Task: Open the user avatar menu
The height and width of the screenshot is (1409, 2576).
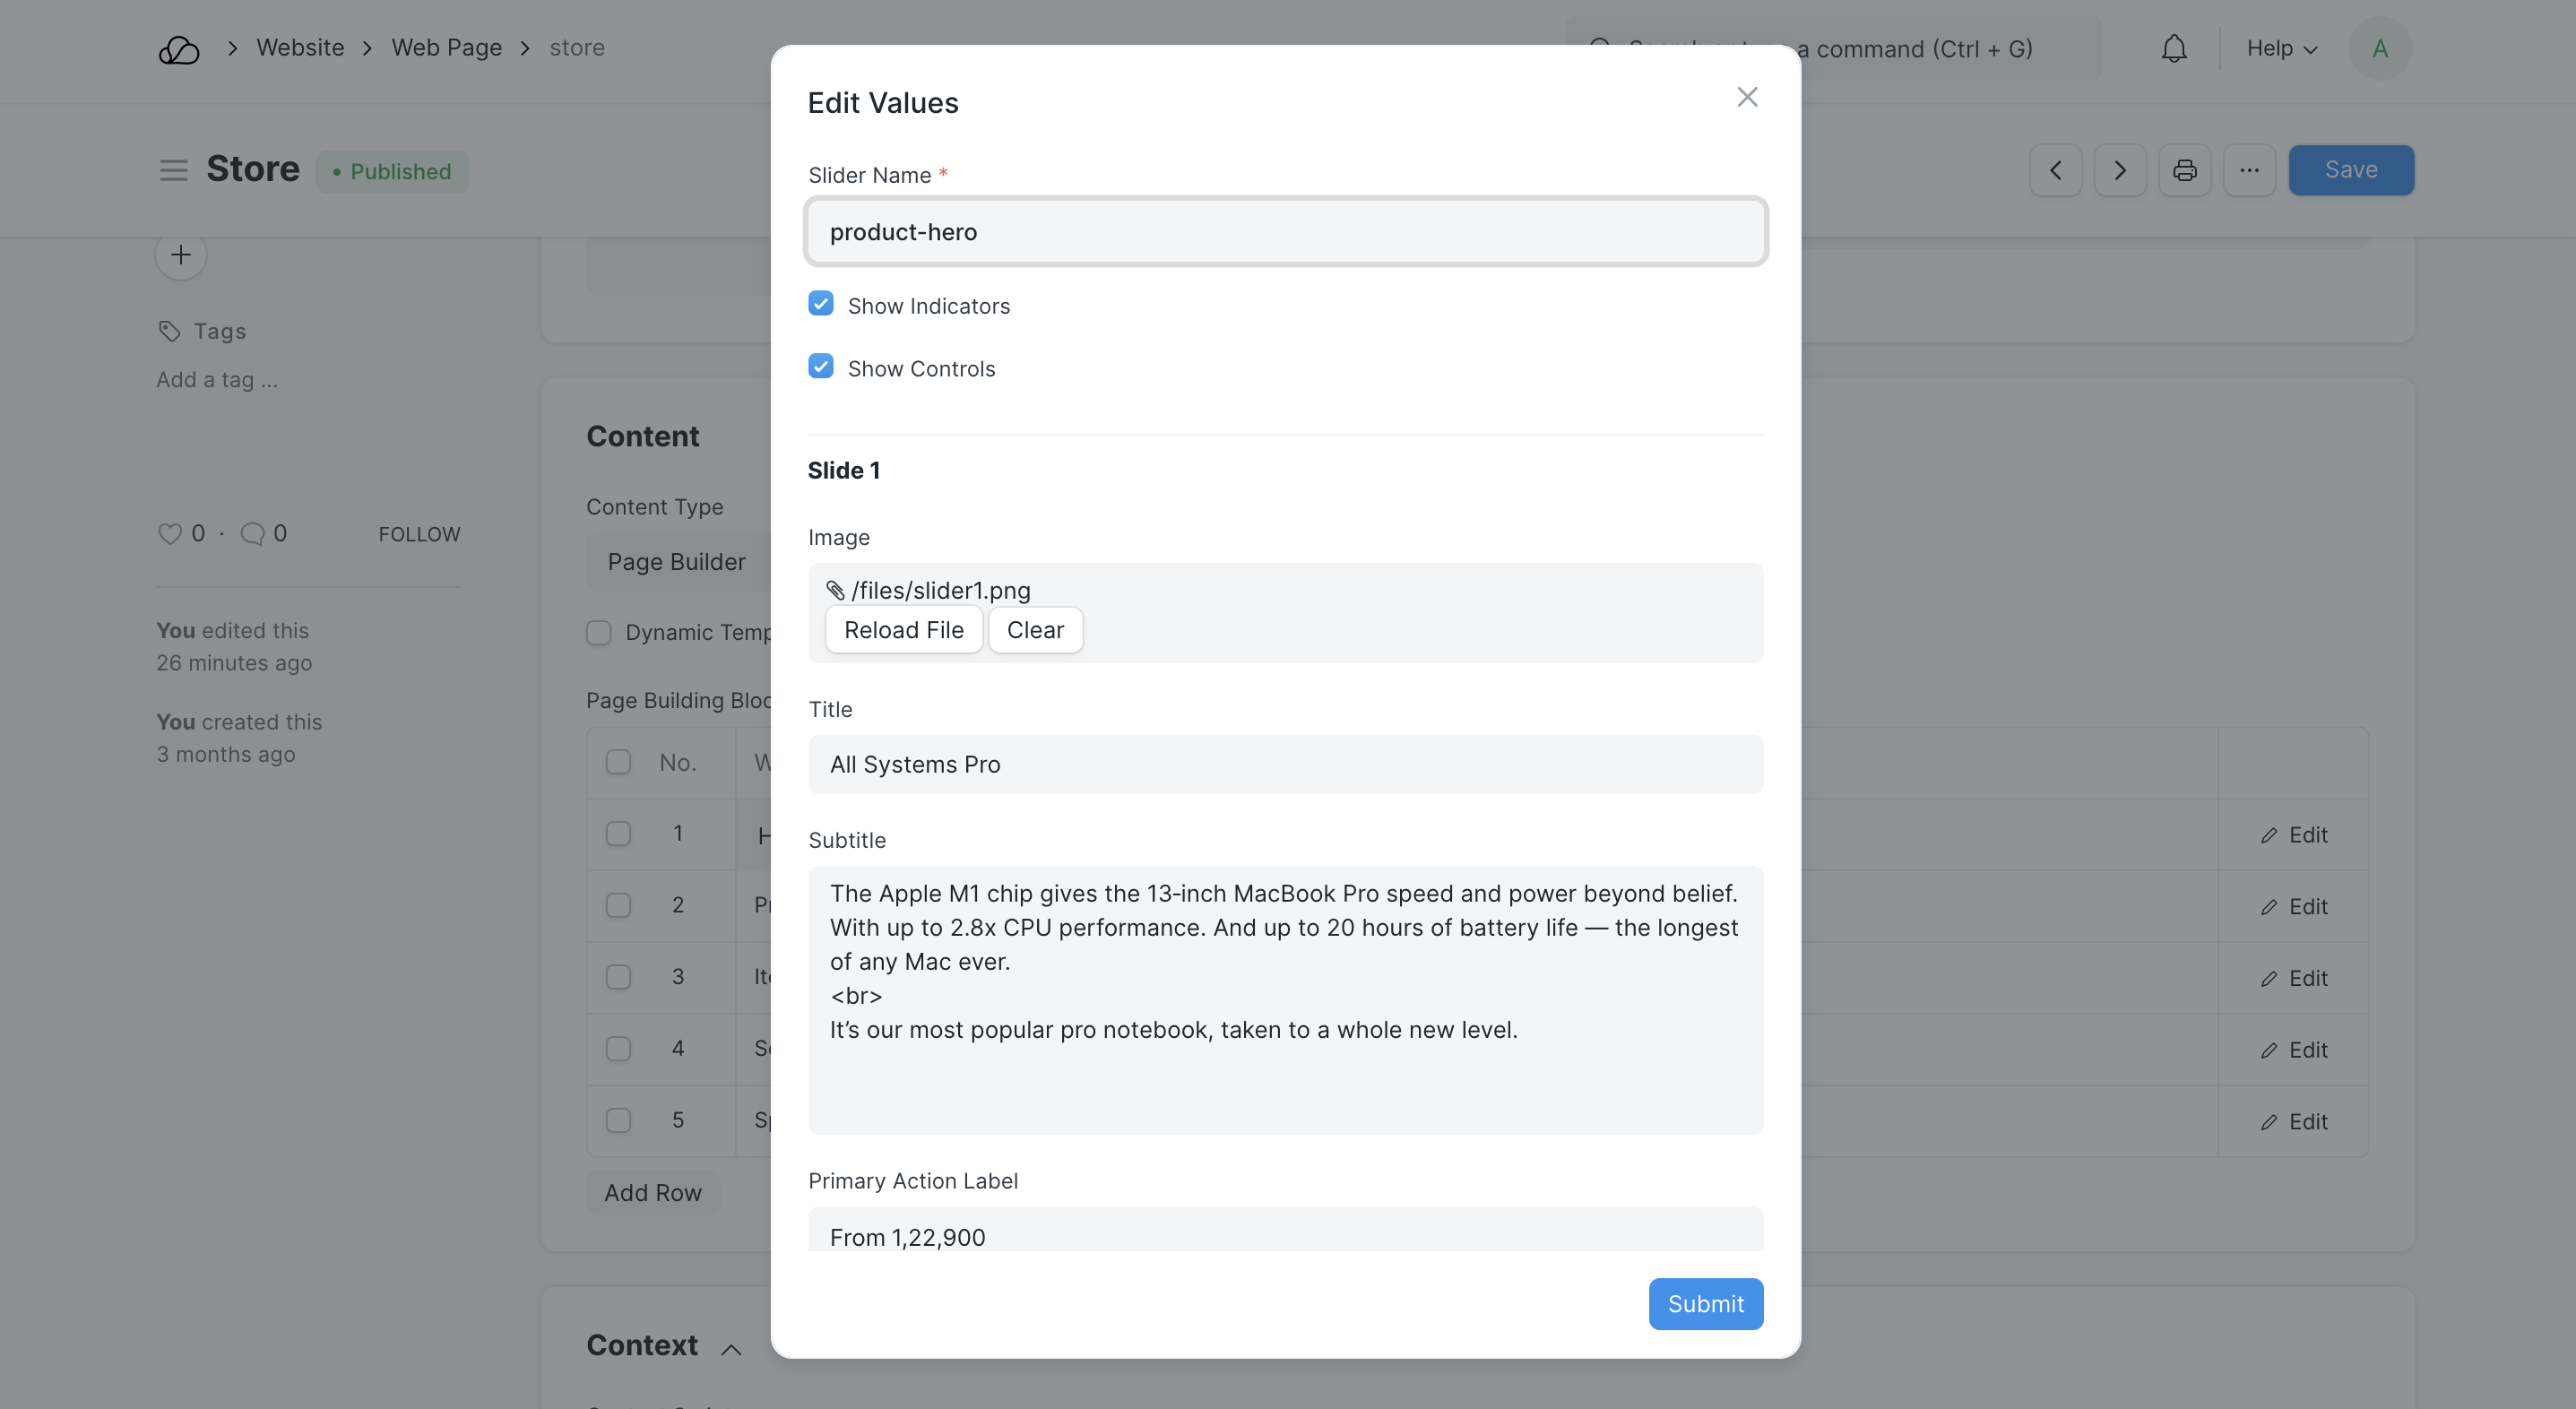Action: point(2379,49)
